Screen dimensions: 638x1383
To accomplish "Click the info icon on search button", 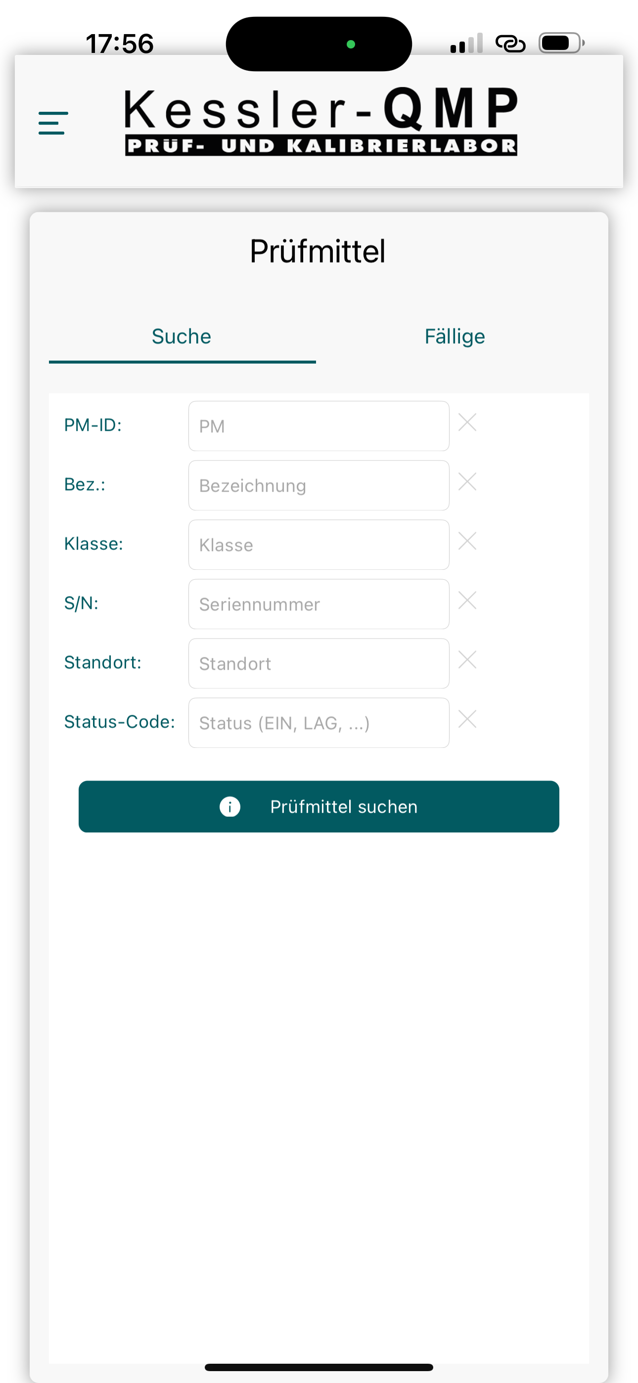I will pos(230,806).
